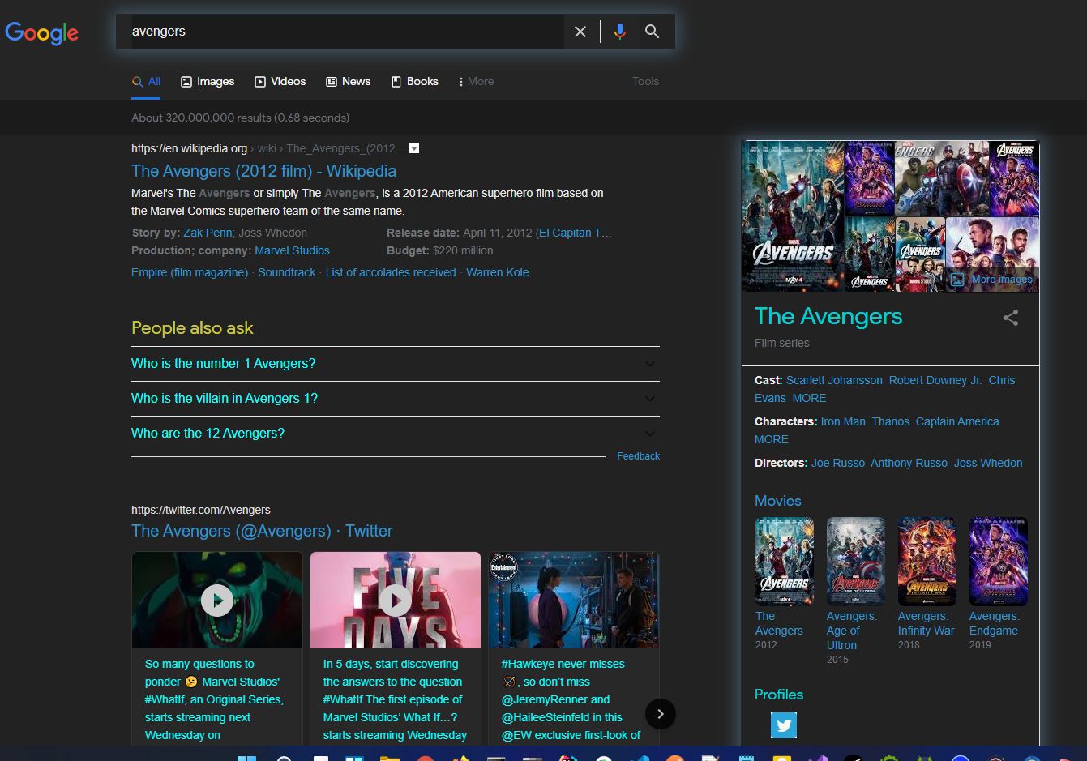Image resolution: width=1087 pixels, height=761 pixels.
Task: Open the Tools menu
Action: pyautogui.click(x=645, y=81)
